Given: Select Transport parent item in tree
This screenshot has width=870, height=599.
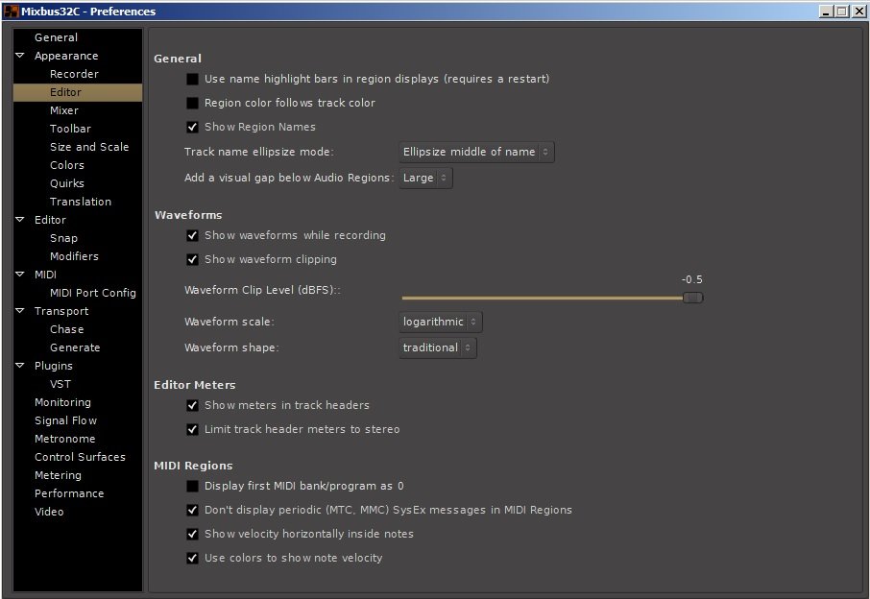Looking at the screenshot, I should click(x=61, y=311).
